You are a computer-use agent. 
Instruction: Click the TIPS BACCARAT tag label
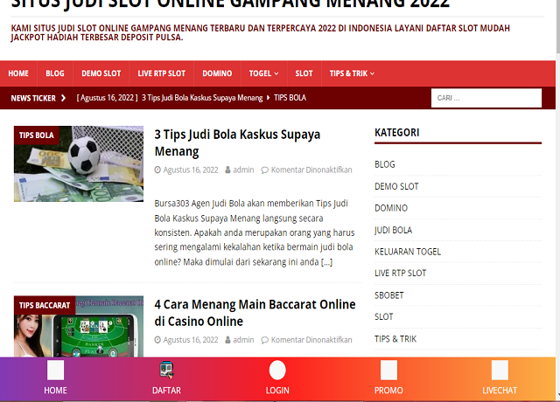(45, 306)
